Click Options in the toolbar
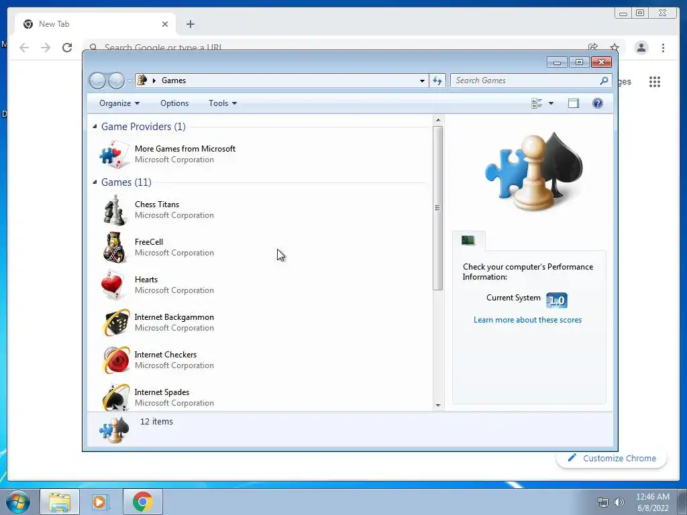Screen dimensions: 687x515 pos(174,103)
